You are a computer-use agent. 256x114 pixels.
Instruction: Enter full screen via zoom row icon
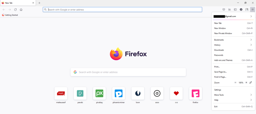[x=251, y=83]
